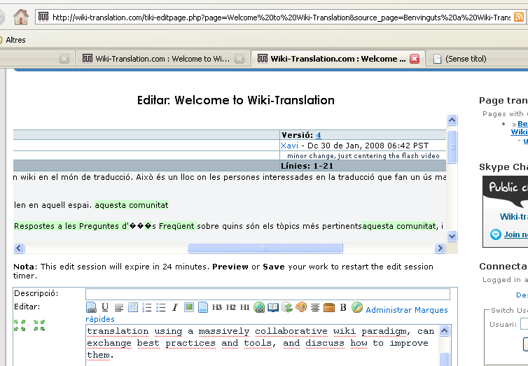Click the highlighted 'aquesta comunitat' text after 'espai.'
This screenshot has height=366, width=528.
tap(132, 205)
